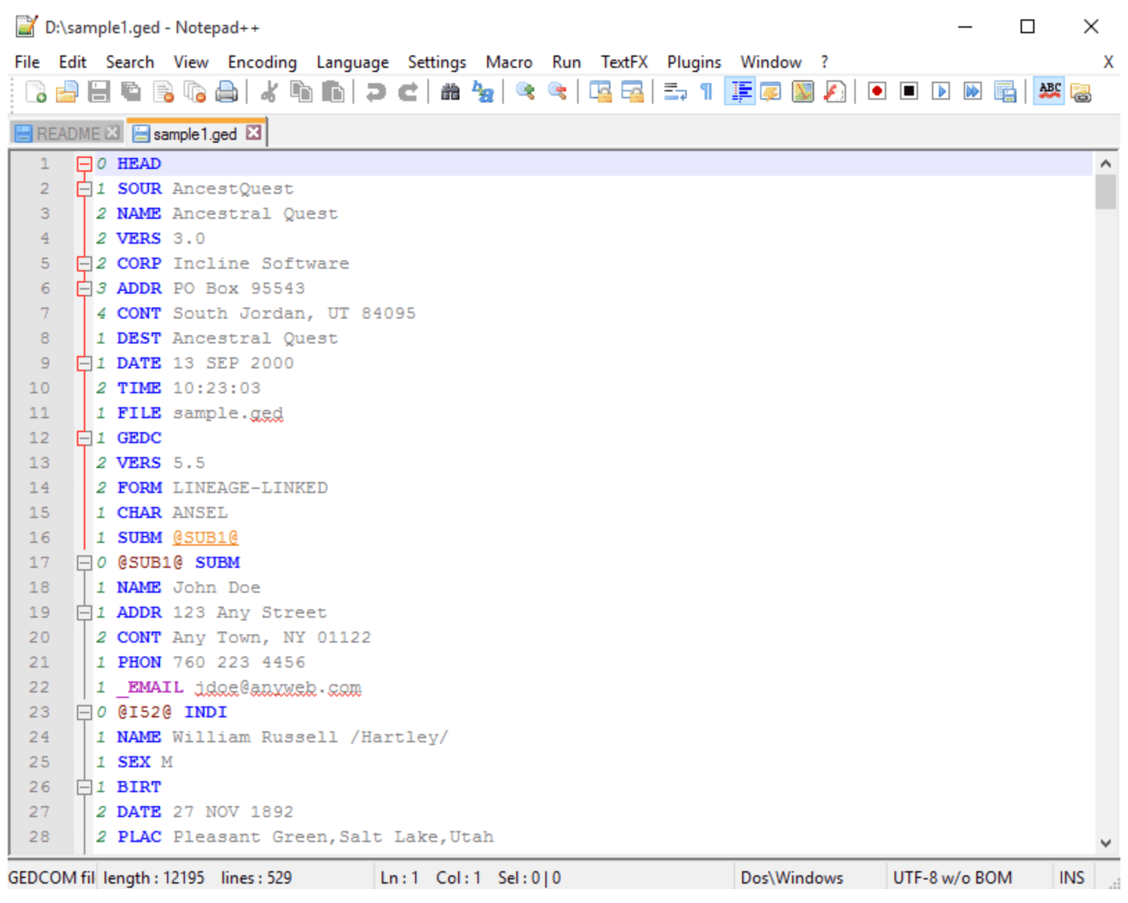Screen dimensions: 1128x903
Task: Click the Play recorded macro icon
Action: pos(941,91)
